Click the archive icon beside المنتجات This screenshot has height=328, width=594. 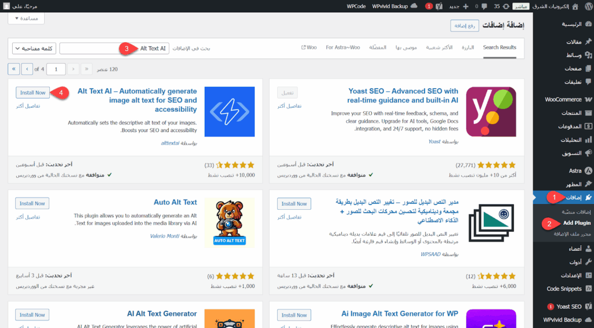588,113
